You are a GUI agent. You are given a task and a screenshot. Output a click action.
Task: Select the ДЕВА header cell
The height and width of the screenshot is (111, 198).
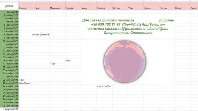click(9, 6)
